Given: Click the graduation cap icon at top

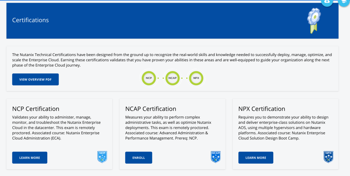Looking at the screenshot, I should [x=343, y=2].
